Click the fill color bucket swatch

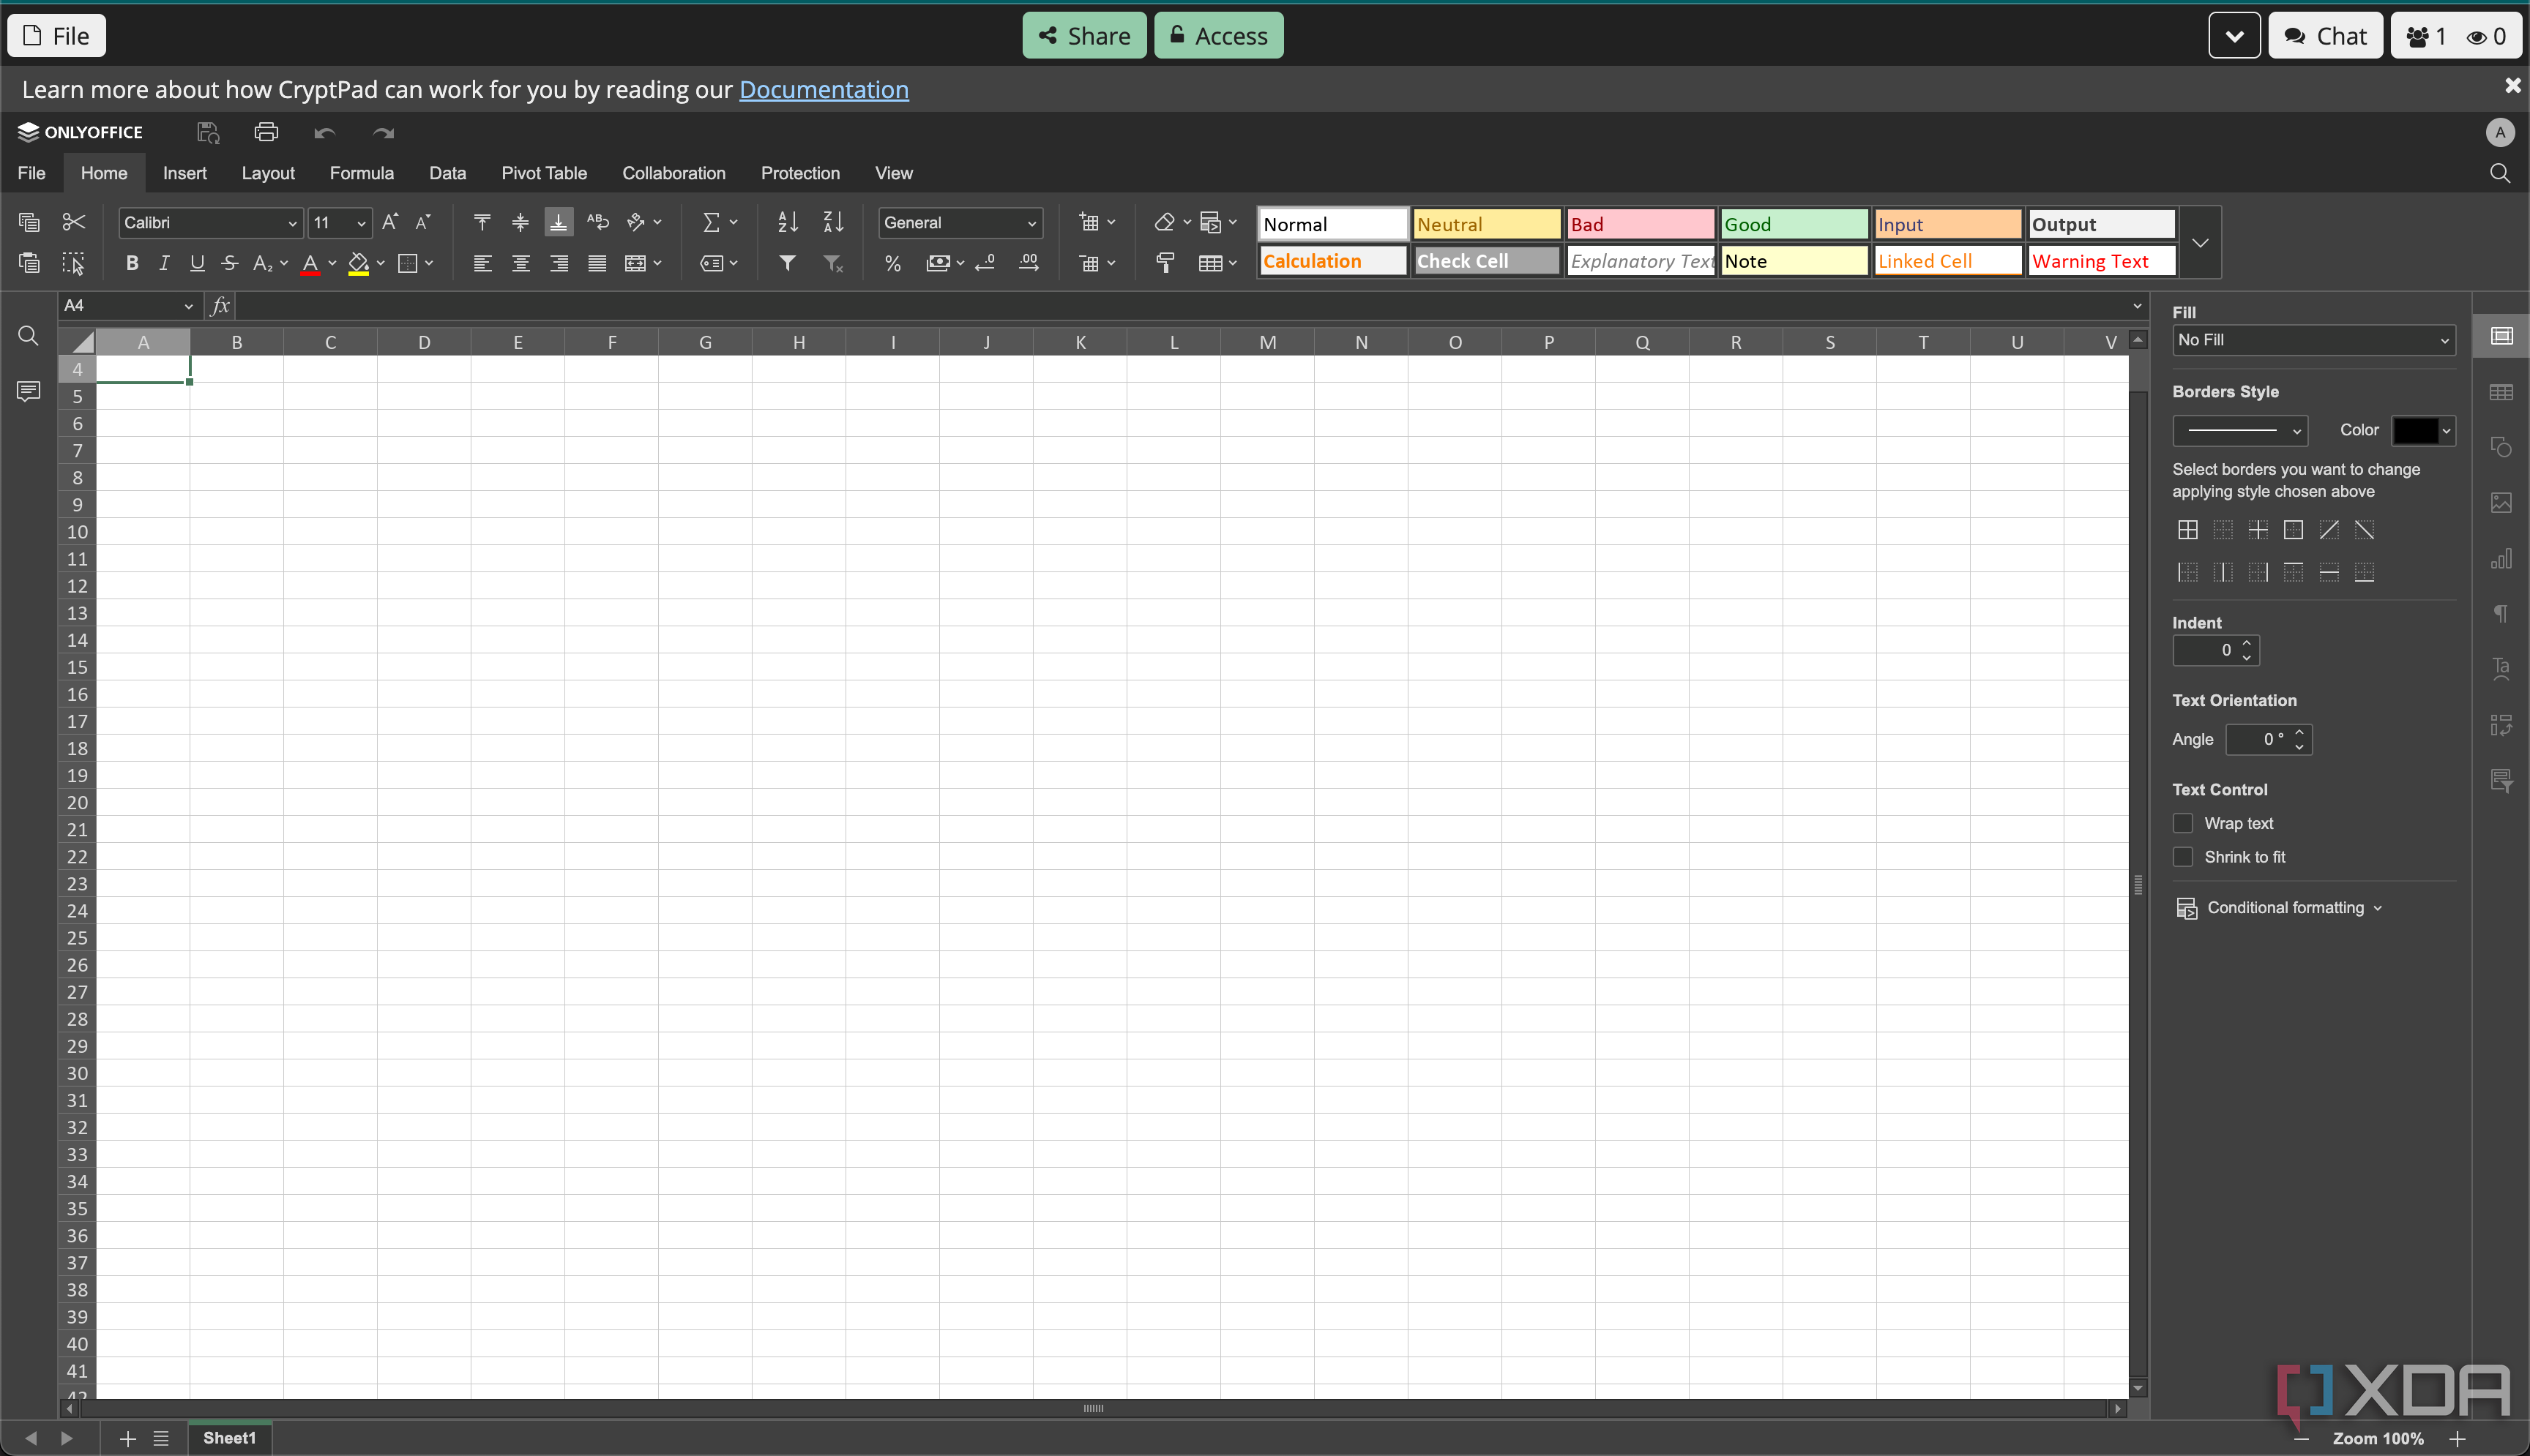(358, 264)
